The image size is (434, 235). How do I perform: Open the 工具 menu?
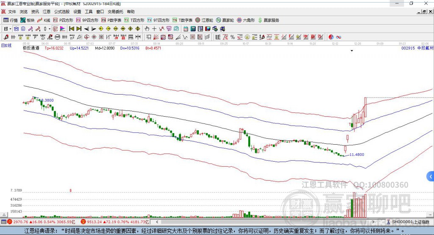pyautogui.click(x=89, y=11)
